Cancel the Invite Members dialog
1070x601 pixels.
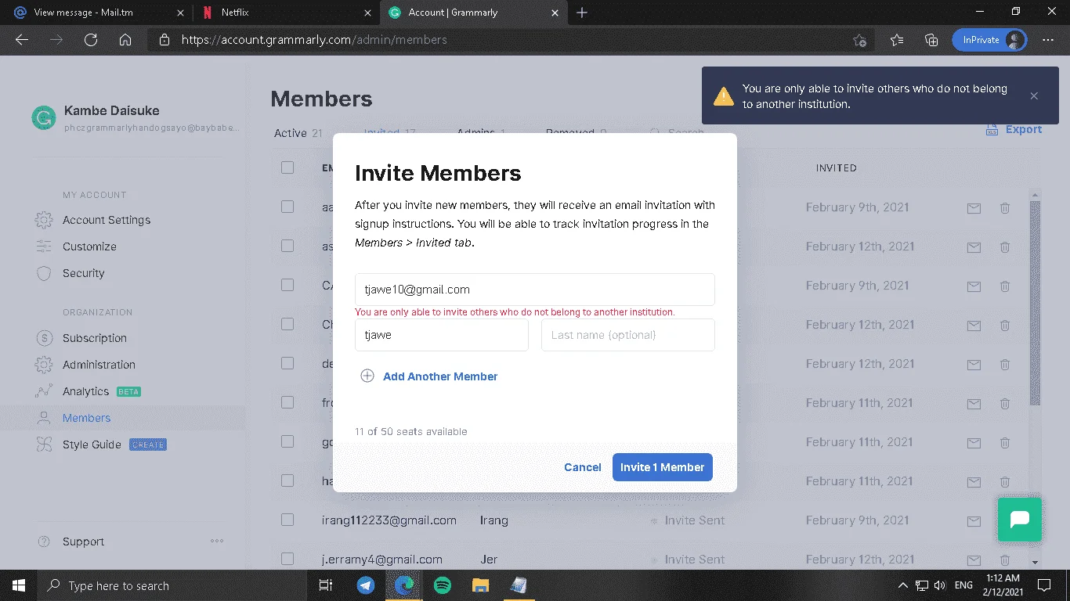(583, 467)
